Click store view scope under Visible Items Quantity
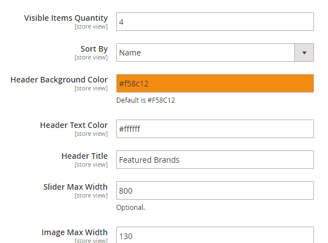The image size is (328, 243). coord(91,26)
